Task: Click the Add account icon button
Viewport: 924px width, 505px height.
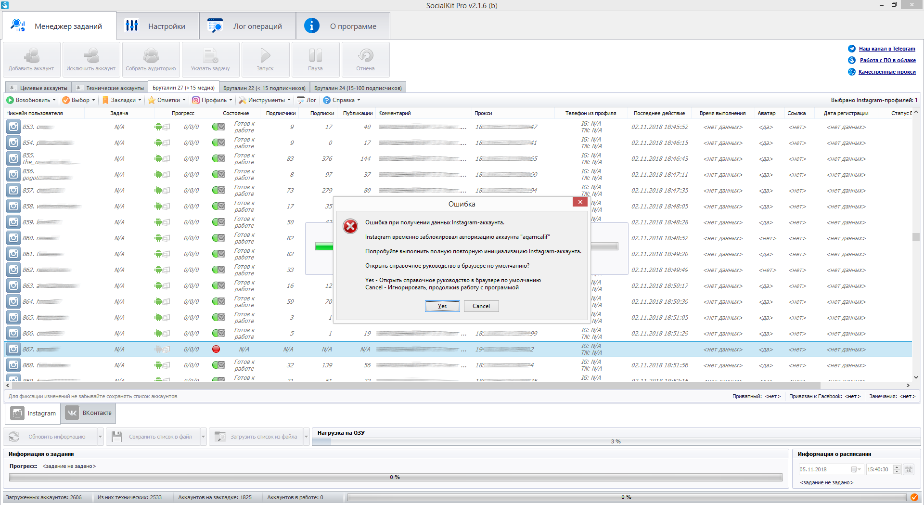Action: tap(32, 60)
